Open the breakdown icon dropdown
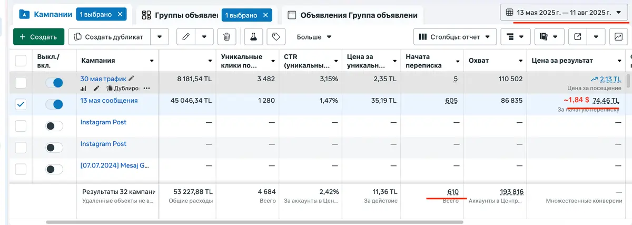 click(x=516, y=37)
